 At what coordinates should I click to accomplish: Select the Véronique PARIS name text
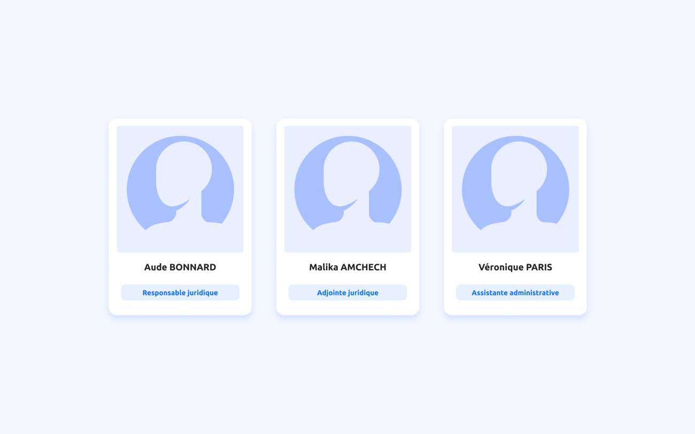click(x=515, y=267)
